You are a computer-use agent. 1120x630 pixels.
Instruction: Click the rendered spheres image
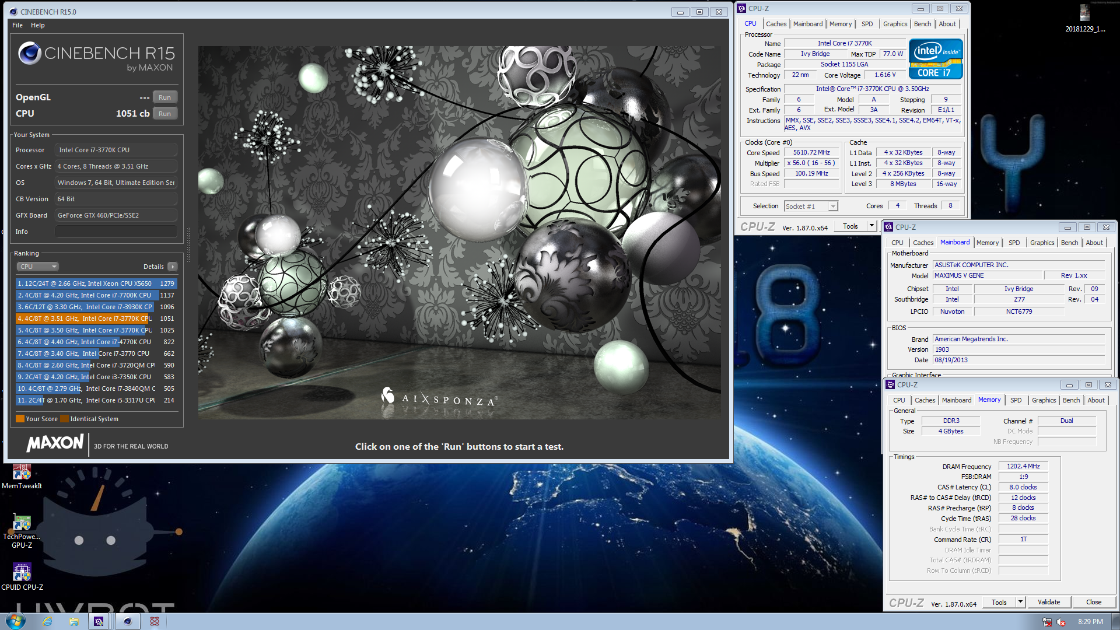coord(459,232)
